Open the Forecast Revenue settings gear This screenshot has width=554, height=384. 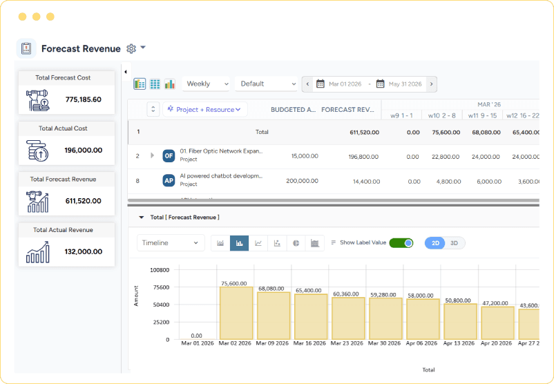point(131,48)
